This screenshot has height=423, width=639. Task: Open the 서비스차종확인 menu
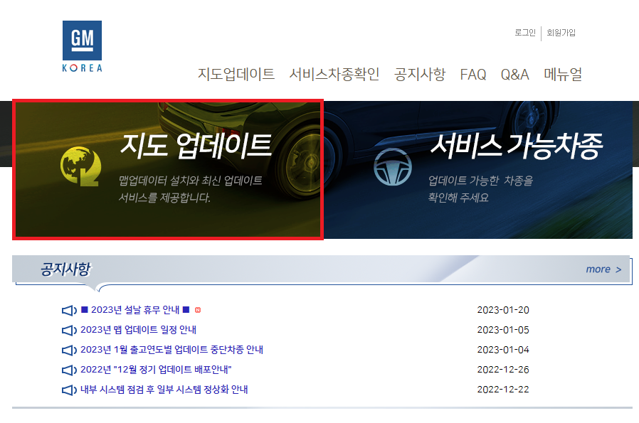point(334,74)
